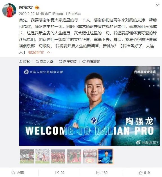Click the membership crown badge icon
This screenshot has height=177, width=162.
pyautogui.click(x=37, y=7)
